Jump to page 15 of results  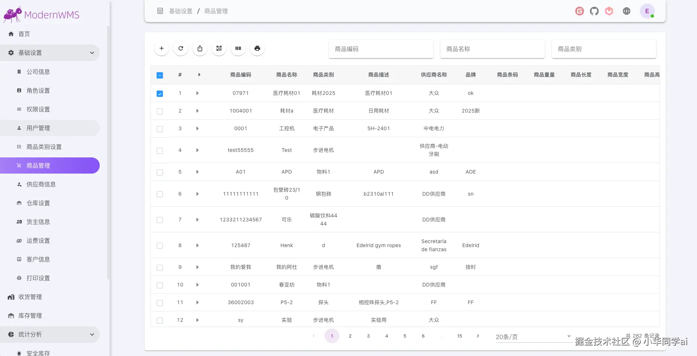tap(460, 336)
